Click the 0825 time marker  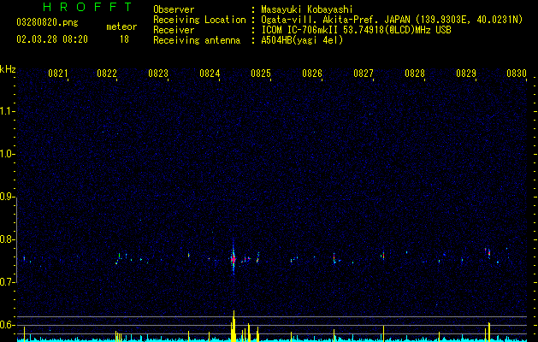pyautogui.click(x=261, y=74)
